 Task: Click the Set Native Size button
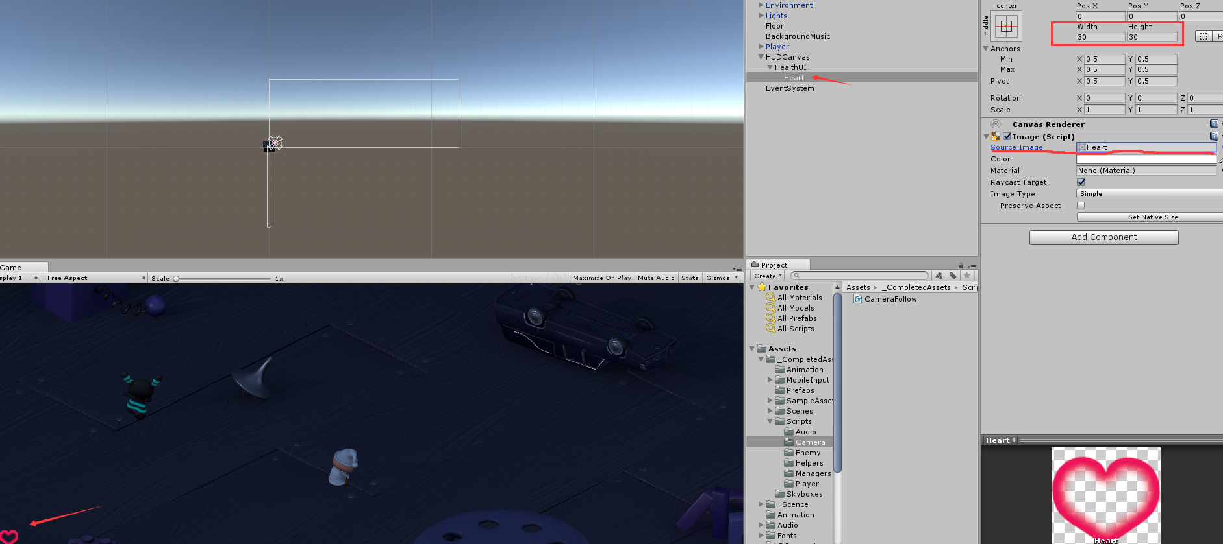[1150, 217]
